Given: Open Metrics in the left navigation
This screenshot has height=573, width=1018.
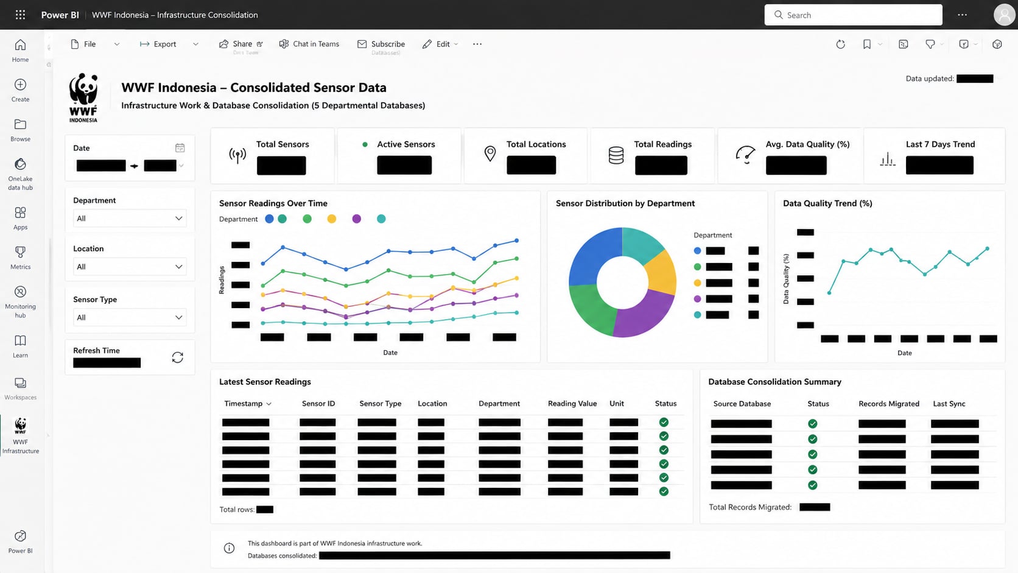Looking at the screenshot, I should pyautogui.click(x=20, y=258).
